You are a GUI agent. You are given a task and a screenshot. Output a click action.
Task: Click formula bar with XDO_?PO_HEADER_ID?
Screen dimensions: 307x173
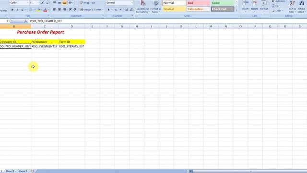click(x=168, y=21)
